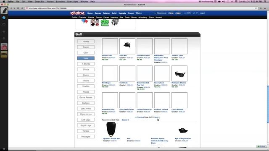The height and width of the screenshot is (151, 269).
Task: Open the Upgrade tab in ROBLOX nav
Action: pos(122,13)
